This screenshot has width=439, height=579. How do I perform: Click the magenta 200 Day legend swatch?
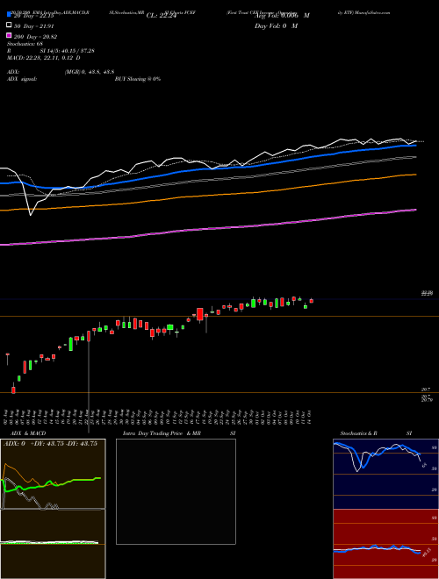pyautogui.click(x=10, y=35)
